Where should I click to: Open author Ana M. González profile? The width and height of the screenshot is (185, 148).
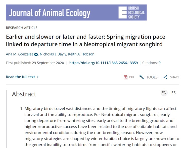pos(20,54)
